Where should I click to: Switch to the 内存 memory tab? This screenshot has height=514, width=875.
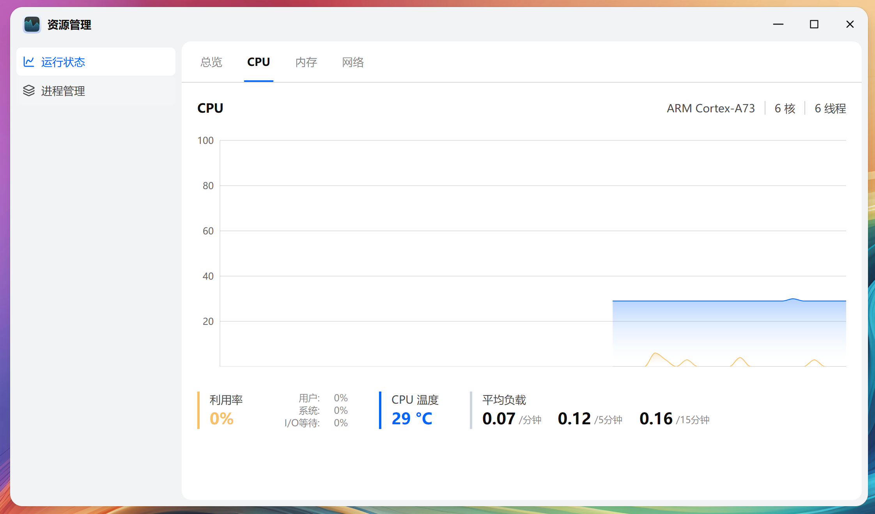pos(306,62)
